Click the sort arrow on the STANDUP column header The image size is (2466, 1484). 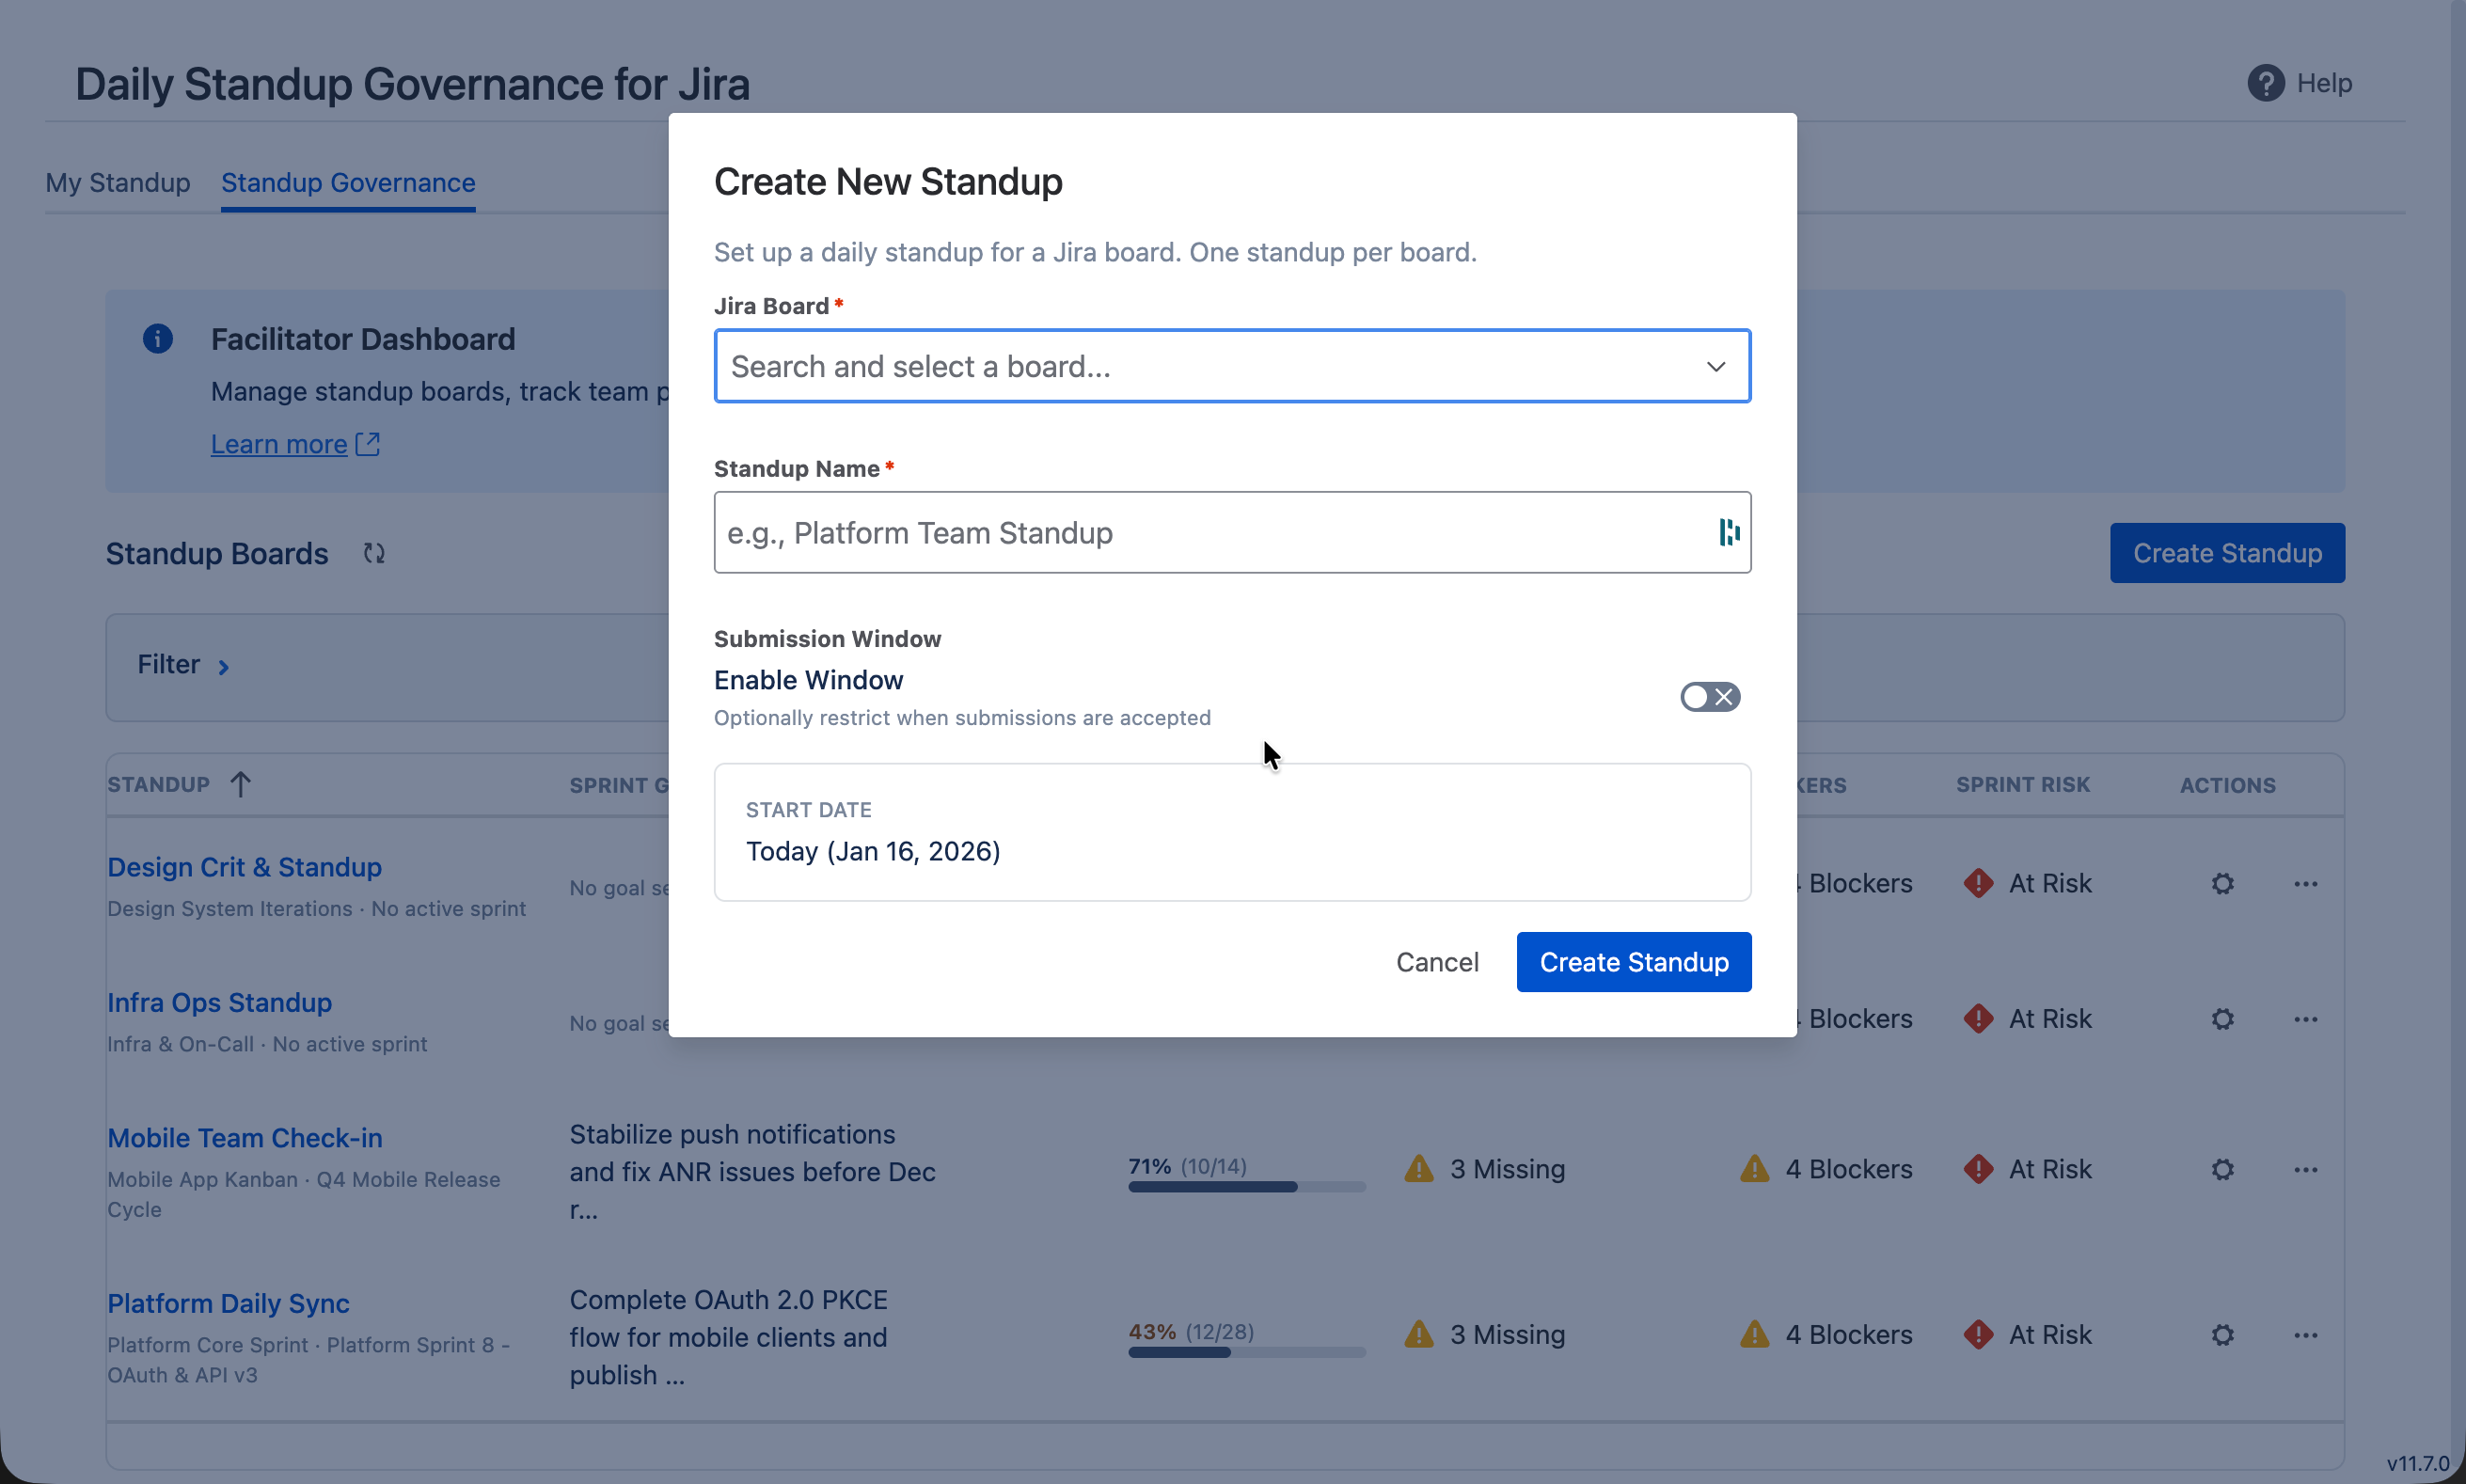point(241,784)
